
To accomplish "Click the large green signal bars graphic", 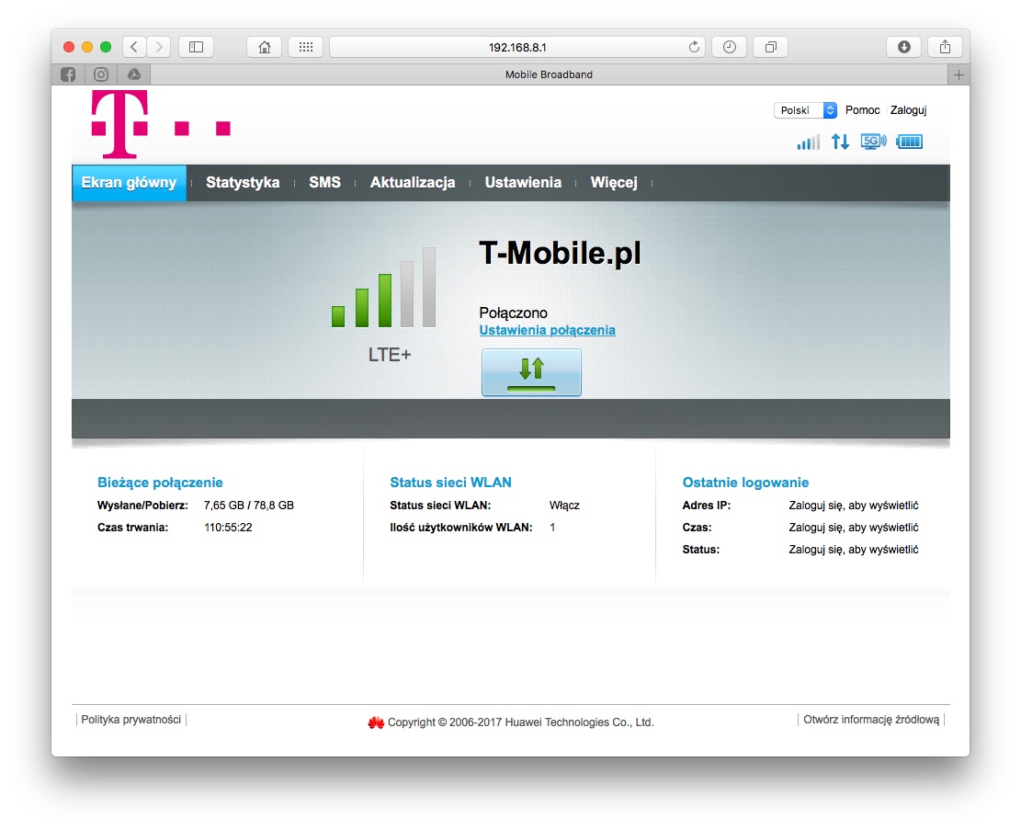I will [383, 287].
